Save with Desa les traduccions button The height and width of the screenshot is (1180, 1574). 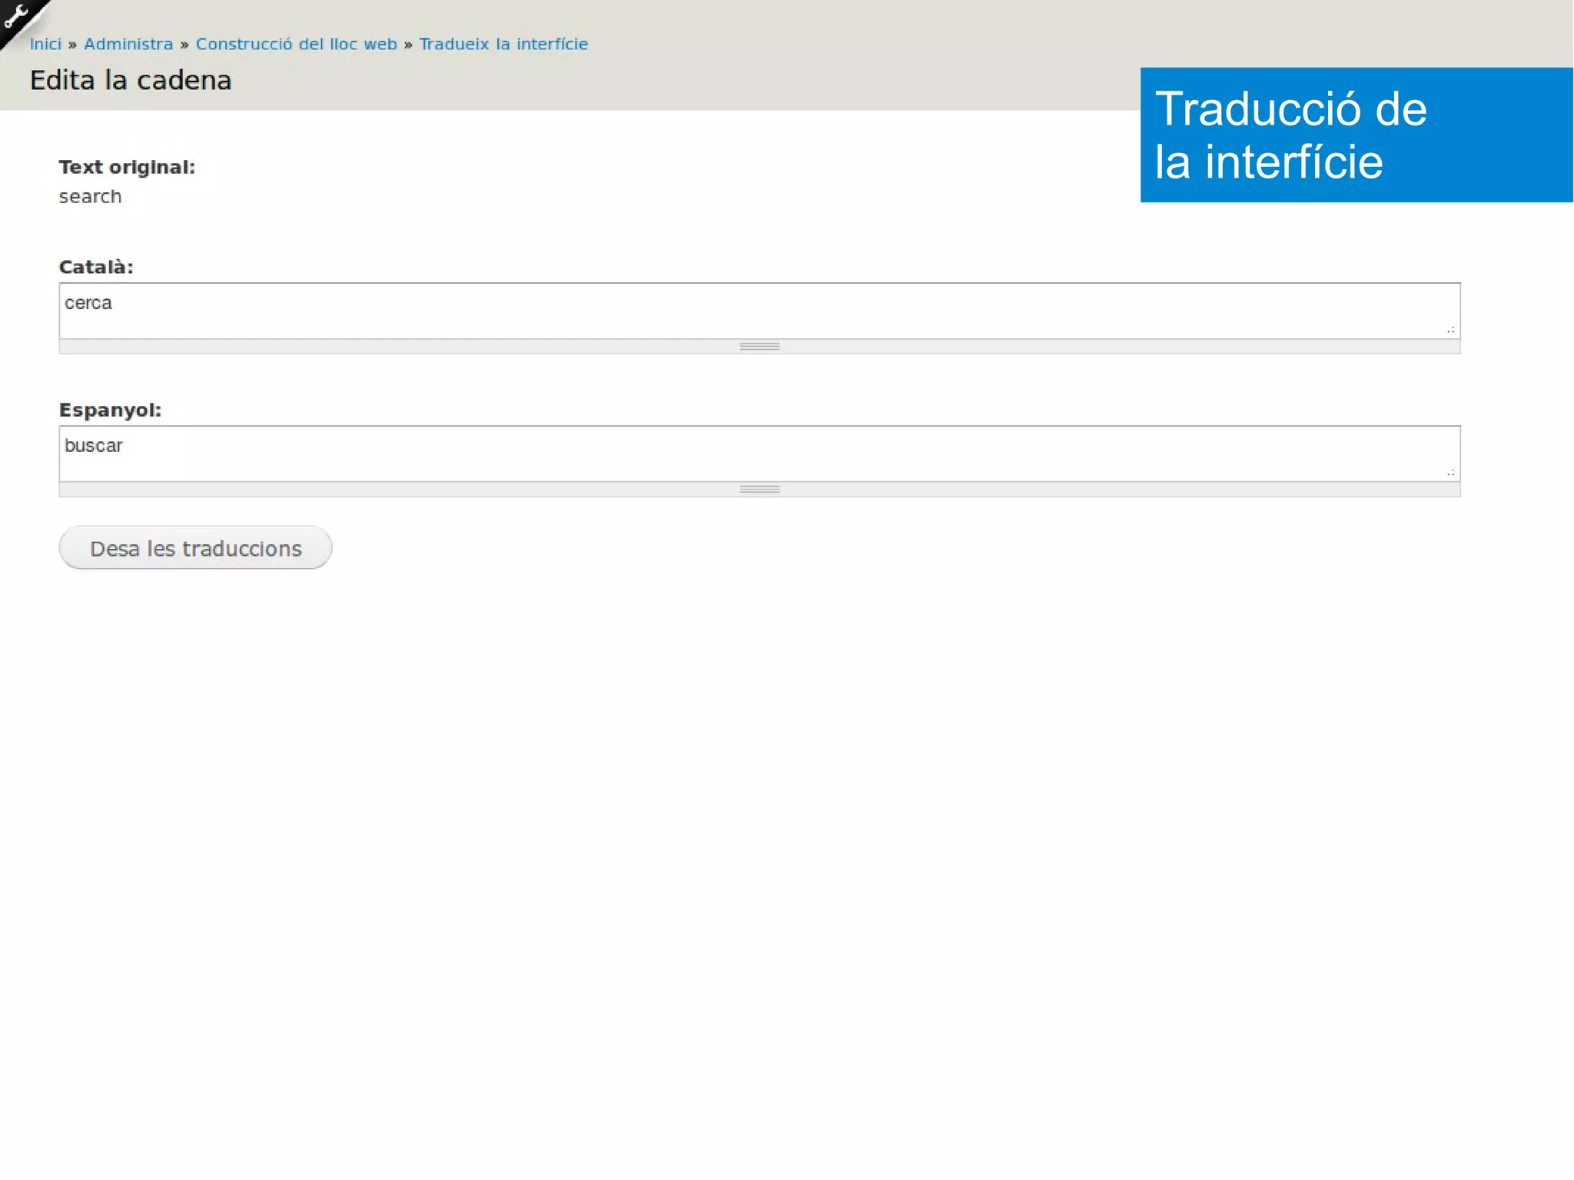(x=195, y=547)
